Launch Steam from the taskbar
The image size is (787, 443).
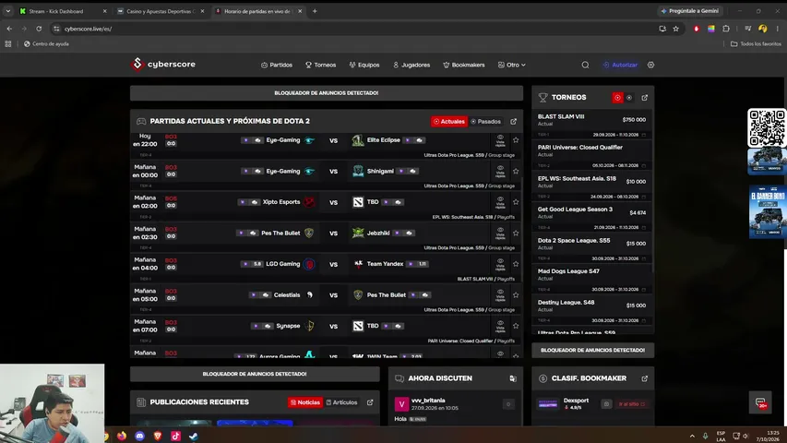[193, 436]
